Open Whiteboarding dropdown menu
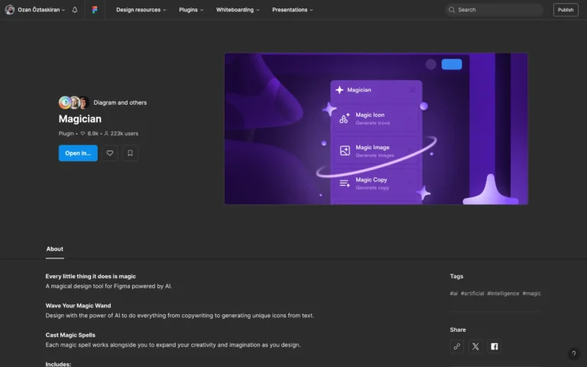Screen dimensions: 587x367 pos(238,10)
